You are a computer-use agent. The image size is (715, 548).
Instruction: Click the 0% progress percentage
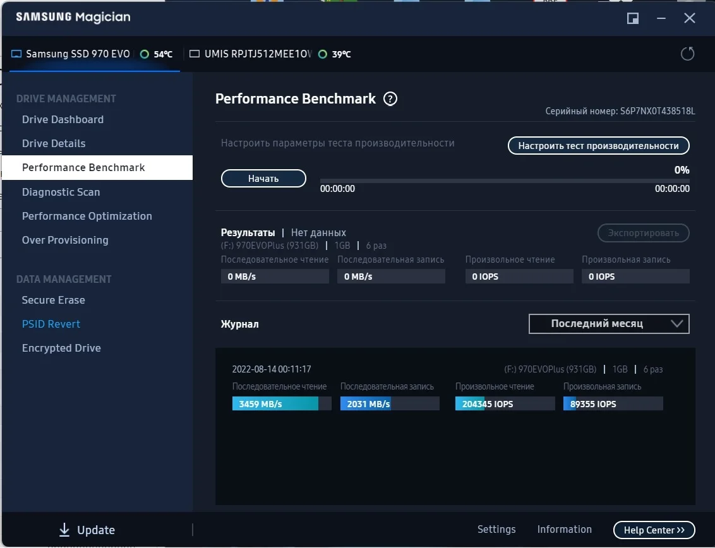pos(682,170)
